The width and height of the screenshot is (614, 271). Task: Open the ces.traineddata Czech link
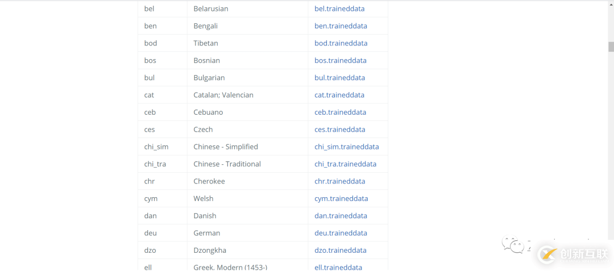click(339, 130)
